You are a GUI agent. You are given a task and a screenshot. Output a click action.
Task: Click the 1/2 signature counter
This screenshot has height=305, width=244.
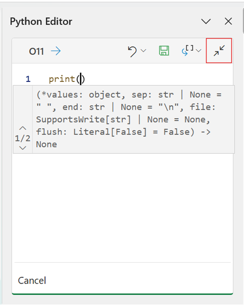(x=23, y=138)
